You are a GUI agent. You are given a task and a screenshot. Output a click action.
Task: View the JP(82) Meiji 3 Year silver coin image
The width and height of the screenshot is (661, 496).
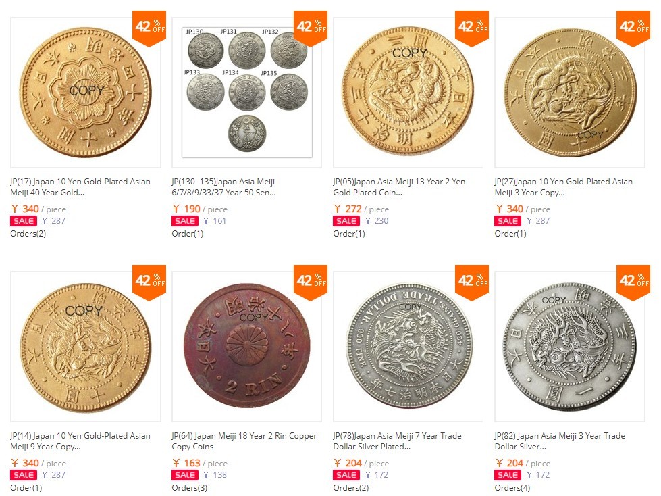coord(570,347)
